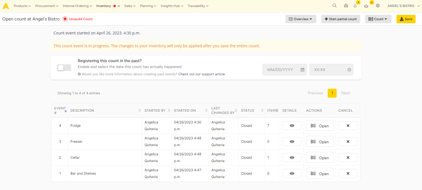Cancel the Freezer count with X
The width and height of the screenshot is (422, 190).
348,142
